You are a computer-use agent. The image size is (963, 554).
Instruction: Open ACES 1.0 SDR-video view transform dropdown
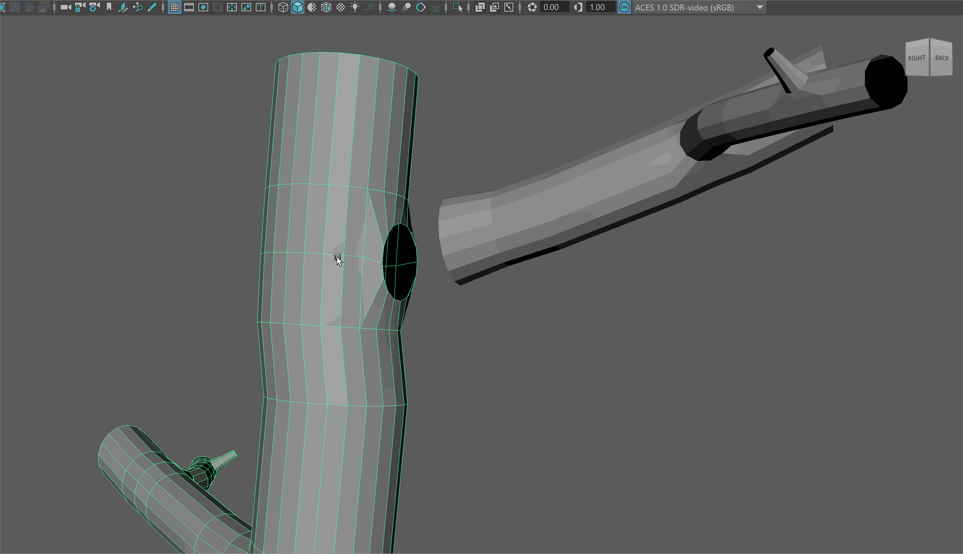(760, 7)
